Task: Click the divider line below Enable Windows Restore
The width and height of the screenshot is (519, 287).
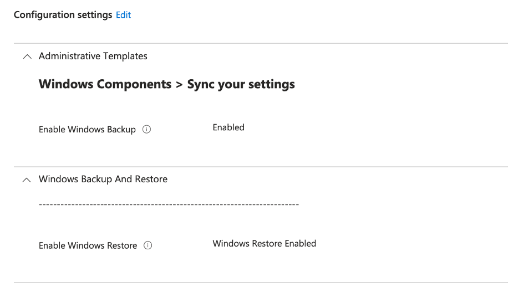Action: point(261,283)
